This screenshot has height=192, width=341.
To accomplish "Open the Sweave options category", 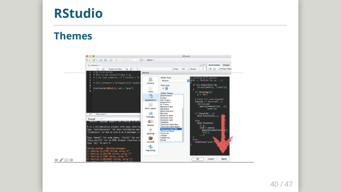I will (150, 123).
